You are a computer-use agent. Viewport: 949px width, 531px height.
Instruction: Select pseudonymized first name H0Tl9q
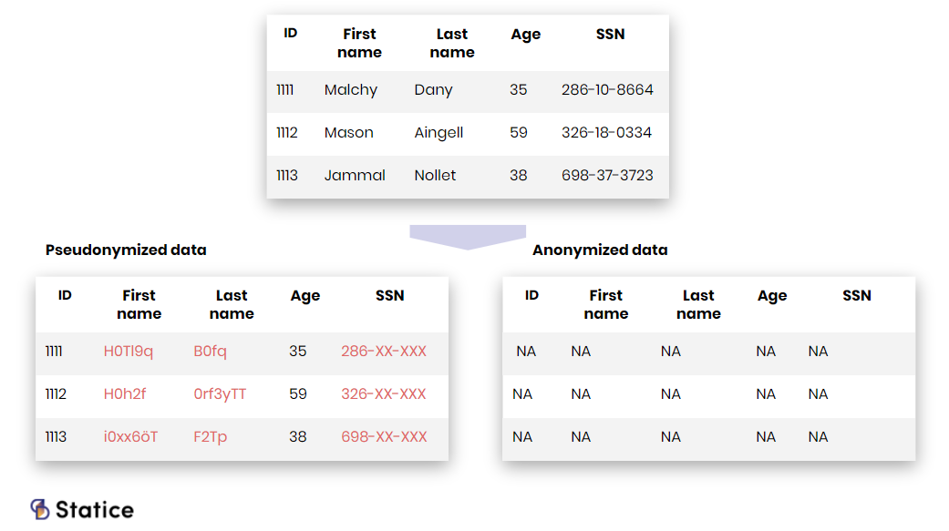129,352
